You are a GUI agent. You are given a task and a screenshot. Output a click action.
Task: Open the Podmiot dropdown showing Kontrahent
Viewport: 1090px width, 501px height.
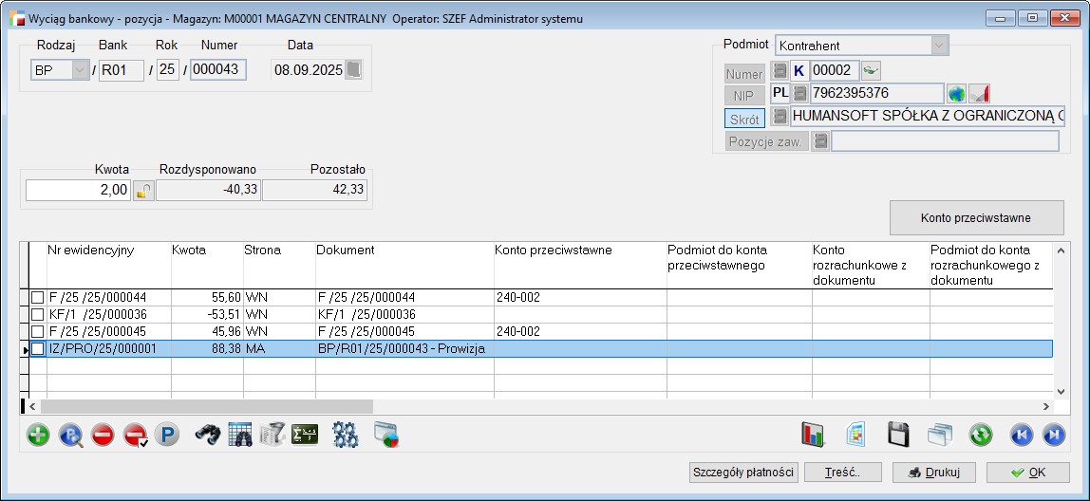(x=939, y=45)
